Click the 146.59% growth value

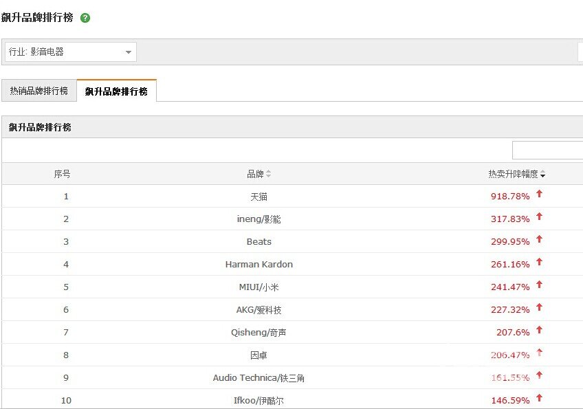510,401
